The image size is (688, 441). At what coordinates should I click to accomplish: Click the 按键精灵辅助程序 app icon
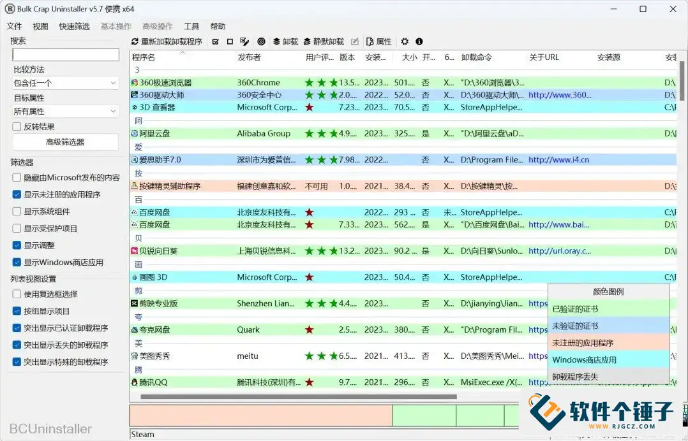(x=135, y=185)
